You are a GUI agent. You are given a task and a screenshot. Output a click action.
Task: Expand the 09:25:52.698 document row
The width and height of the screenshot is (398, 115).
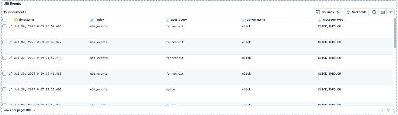(x=10, y=26)
